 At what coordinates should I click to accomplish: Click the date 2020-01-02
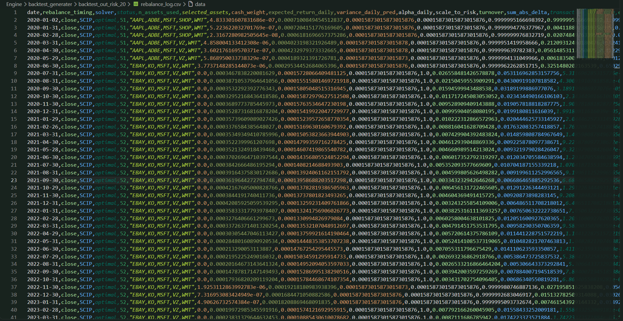(x=43, y=20)
